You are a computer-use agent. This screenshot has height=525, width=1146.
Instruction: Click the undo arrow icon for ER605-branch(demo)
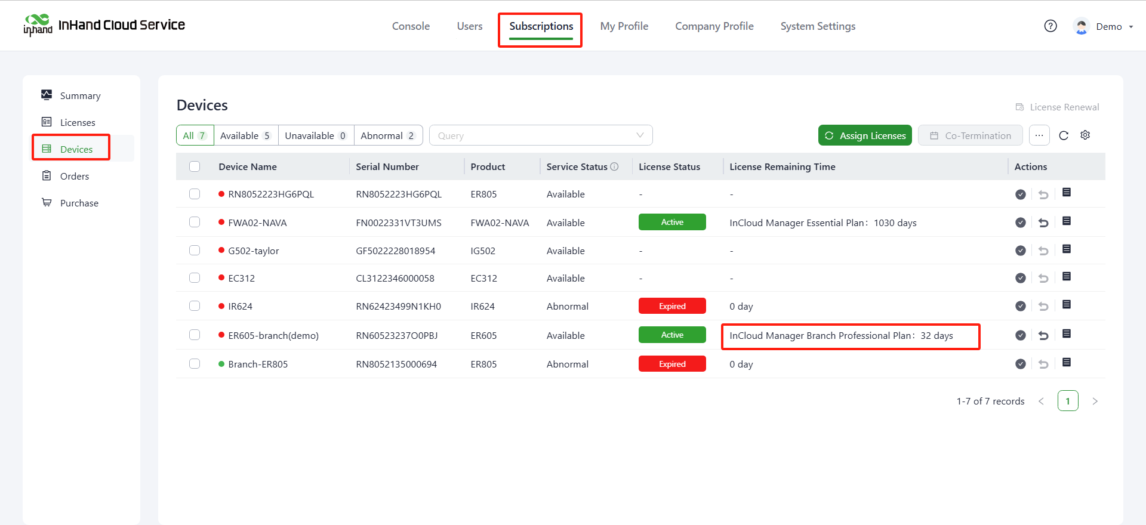click(x=1043, y=335)
